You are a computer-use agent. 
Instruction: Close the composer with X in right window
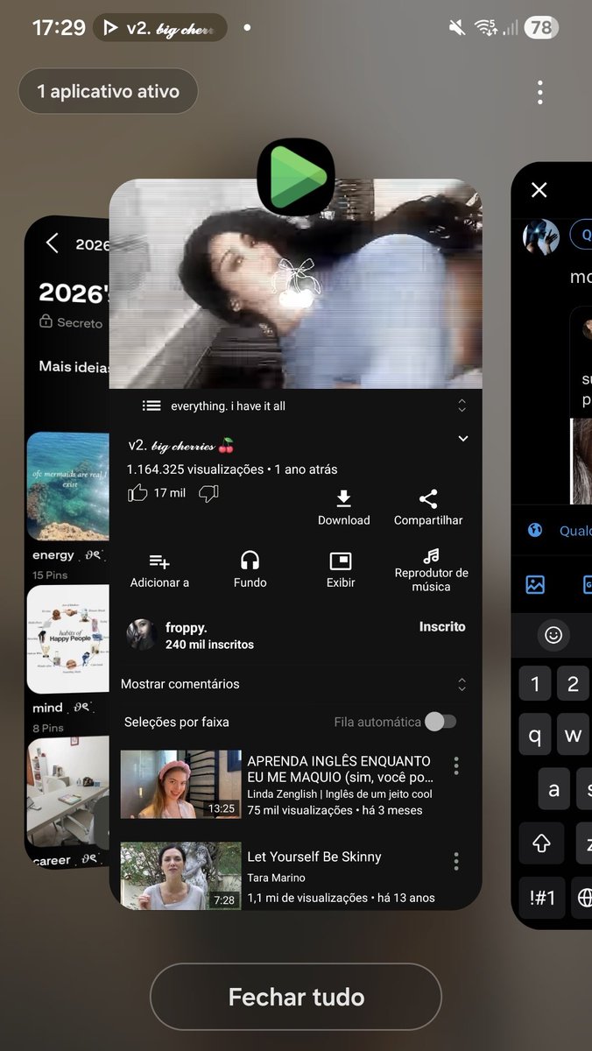tap(539, 190)
